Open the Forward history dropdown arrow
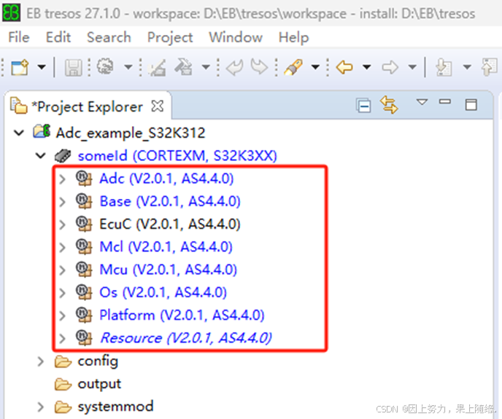 point(412,68)
